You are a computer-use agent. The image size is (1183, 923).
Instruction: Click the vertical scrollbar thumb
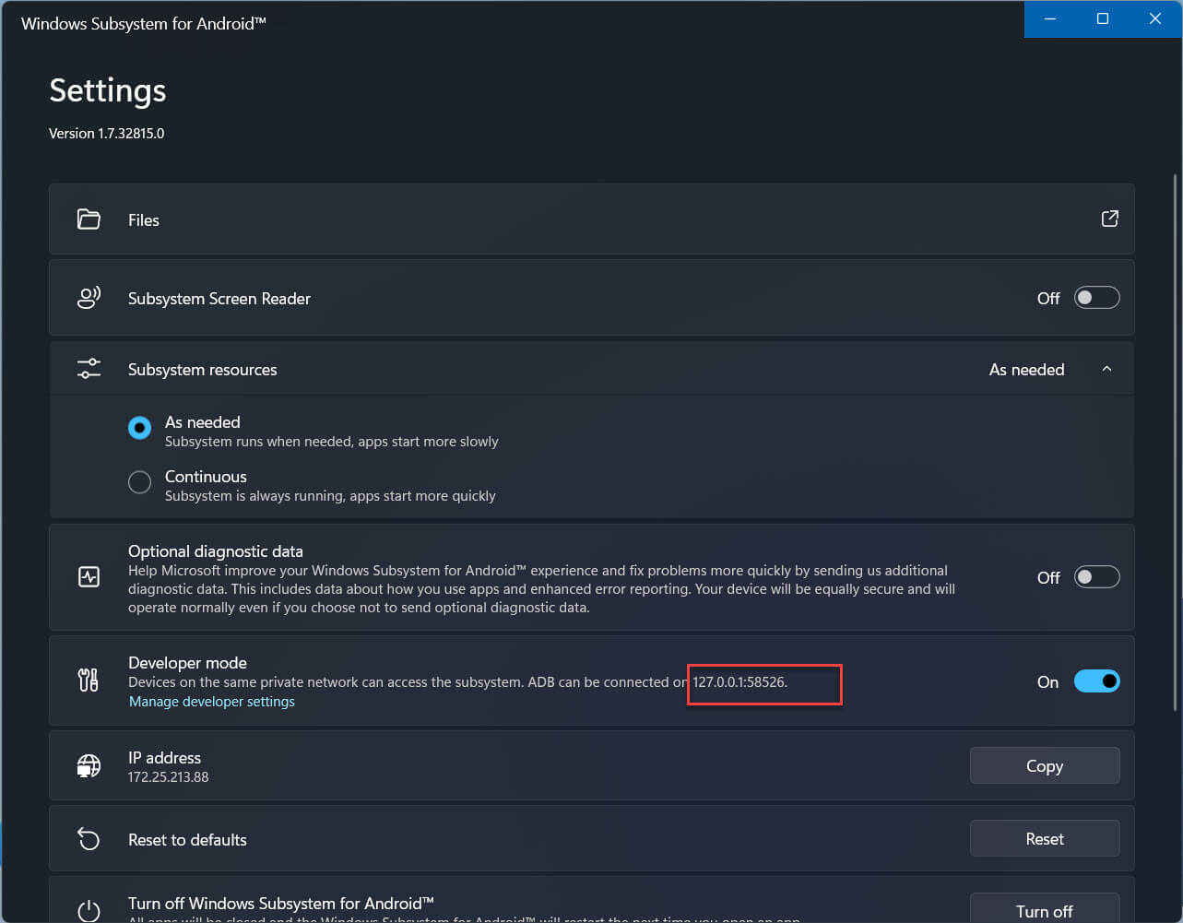[x=1175, y=443]
